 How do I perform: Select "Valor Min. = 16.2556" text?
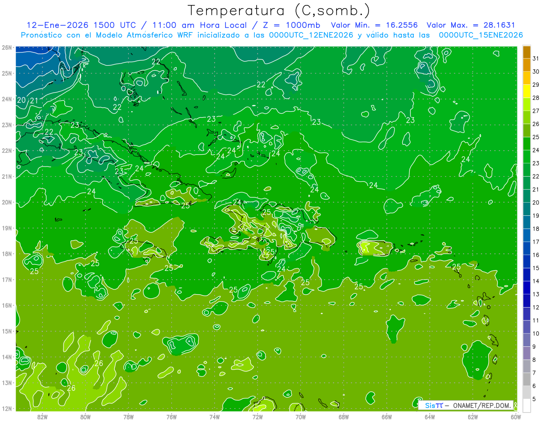(x=375, y=25)
